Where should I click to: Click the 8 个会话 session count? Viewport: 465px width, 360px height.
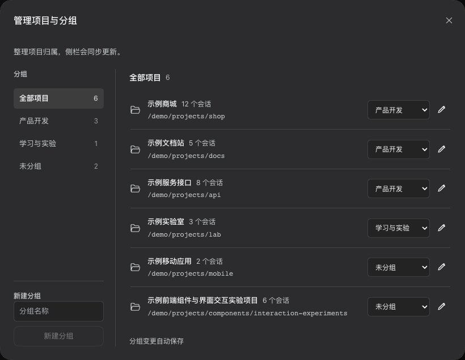pyautogui.click(x=209, y=183)
